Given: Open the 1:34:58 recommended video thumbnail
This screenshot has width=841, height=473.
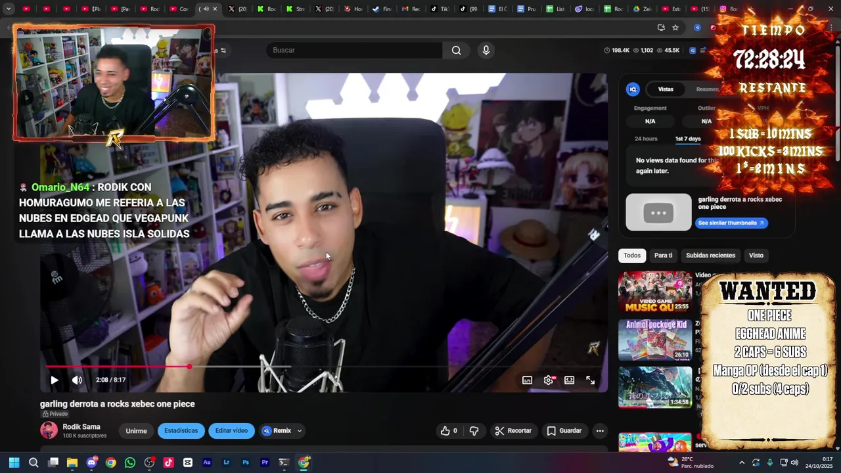Looking at the screenshot, I should click(x=655, y=387).
